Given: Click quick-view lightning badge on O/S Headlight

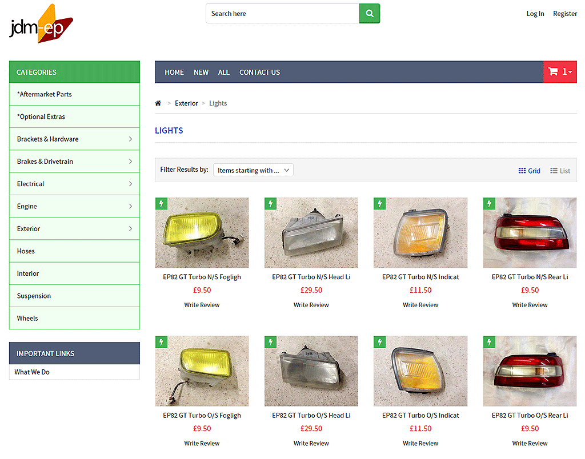Looking at the screenshot, I should (270, 342).
